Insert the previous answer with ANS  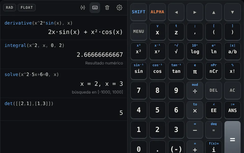tap(233, 110)
